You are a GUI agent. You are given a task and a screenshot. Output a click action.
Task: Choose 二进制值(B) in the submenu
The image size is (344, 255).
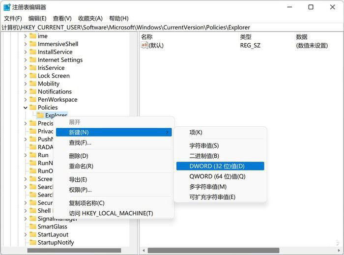pyautogui.click(x=220, y=156)
